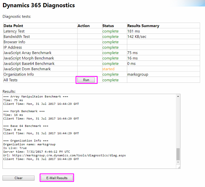
Task: Select JavaScript Base64 Benchmark label
Action: point(29,64)
